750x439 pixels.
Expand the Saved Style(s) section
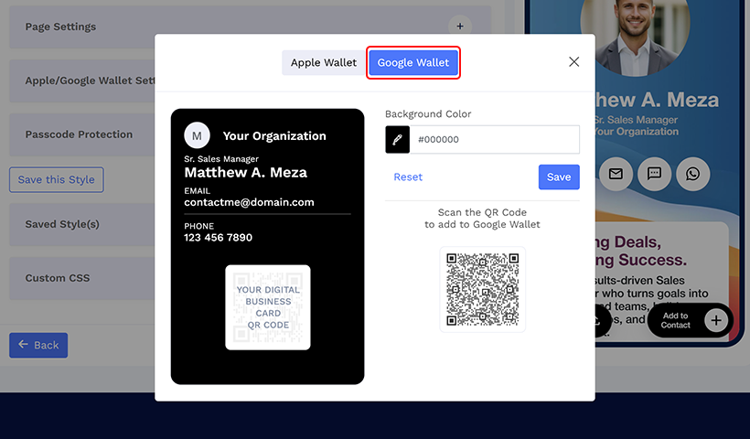pos(84,224)
